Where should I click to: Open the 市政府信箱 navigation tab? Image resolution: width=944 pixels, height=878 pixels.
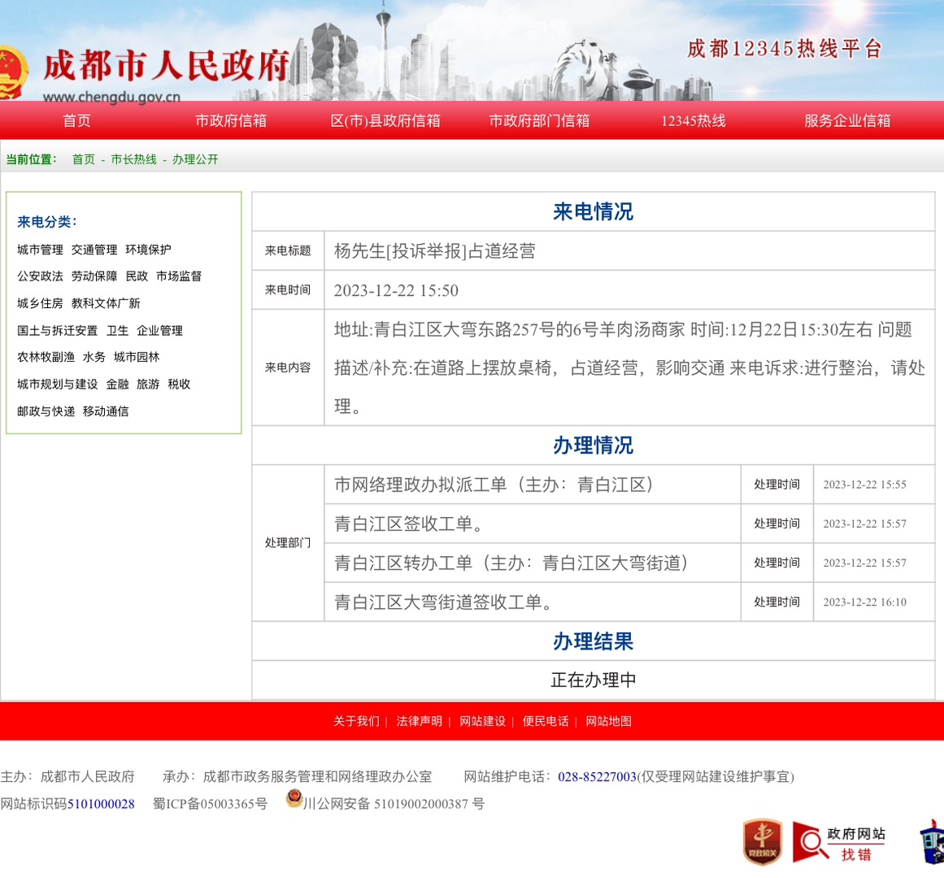[231, 121]
